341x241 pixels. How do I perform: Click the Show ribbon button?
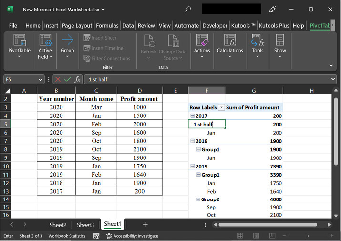[280, 46]
